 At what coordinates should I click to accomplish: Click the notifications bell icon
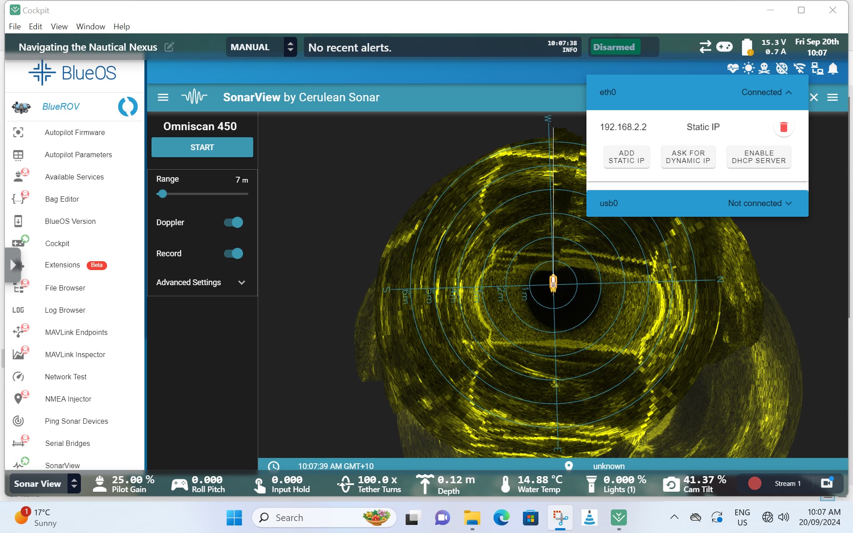tap(833, 68)
